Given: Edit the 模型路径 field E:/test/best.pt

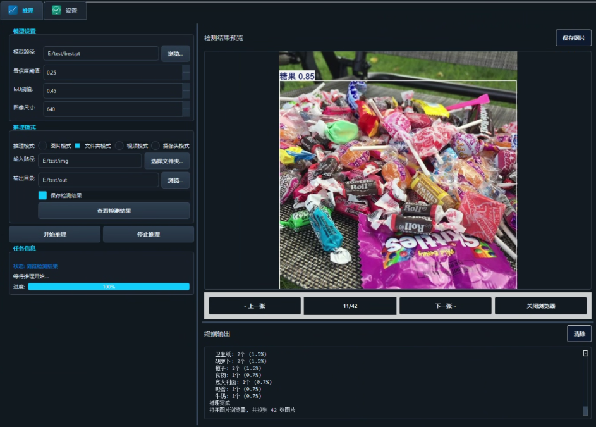Looking at the screenshot, I should click(x=101, y=53).
